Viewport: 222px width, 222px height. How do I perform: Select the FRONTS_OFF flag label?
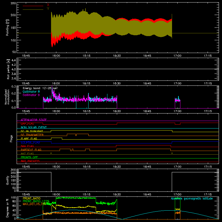tap(29, 157)
